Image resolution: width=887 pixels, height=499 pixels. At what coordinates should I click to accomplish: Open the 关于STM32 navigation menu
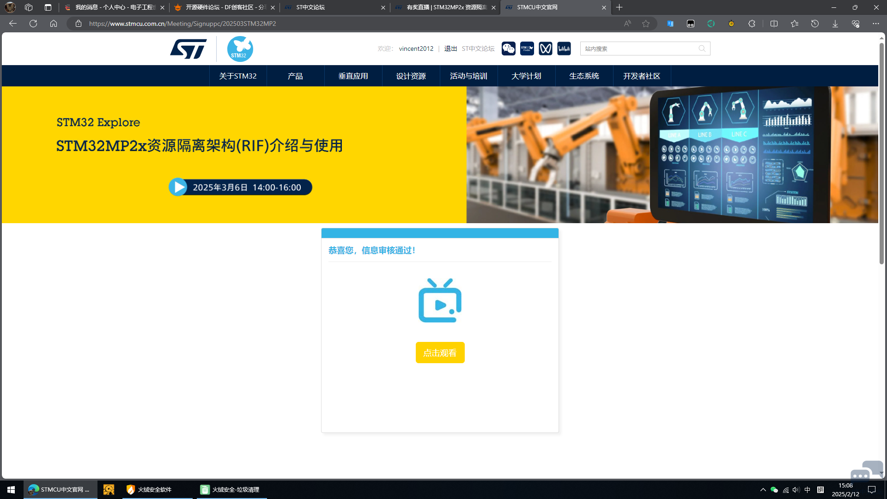pyautogui.click(x=238, y=76)
